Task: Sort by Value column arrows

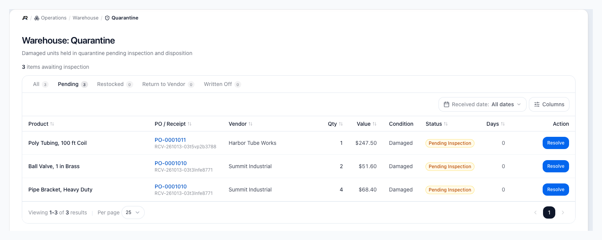Action: [375, 124]
